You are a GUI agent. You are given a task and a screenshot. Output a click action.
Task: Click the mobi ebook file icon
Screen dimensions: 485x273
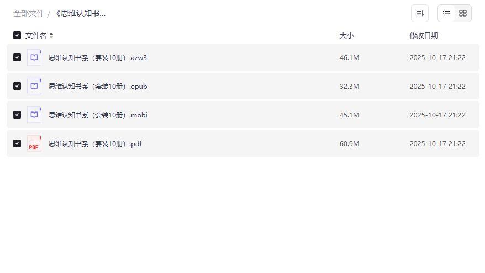[x=34, y=115]
